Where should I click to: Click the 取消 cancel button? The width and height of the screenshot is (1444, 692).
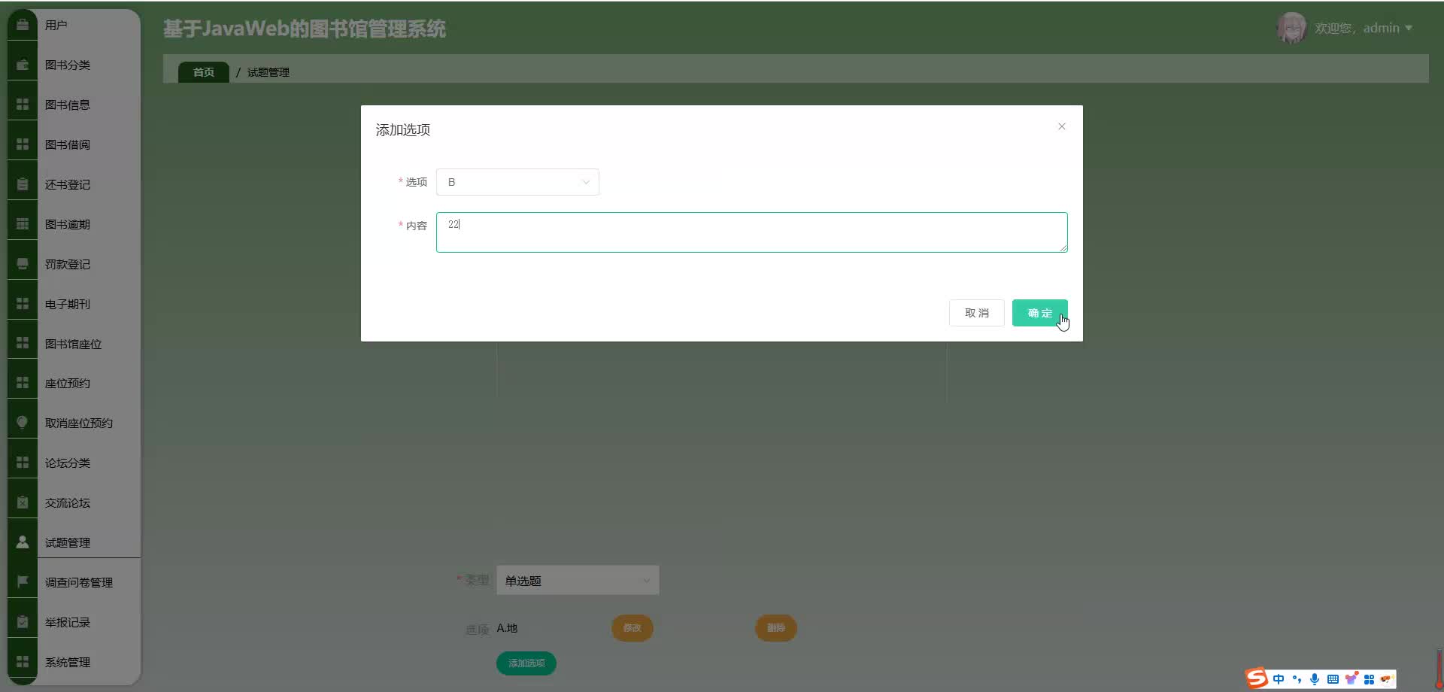[976, 312]
